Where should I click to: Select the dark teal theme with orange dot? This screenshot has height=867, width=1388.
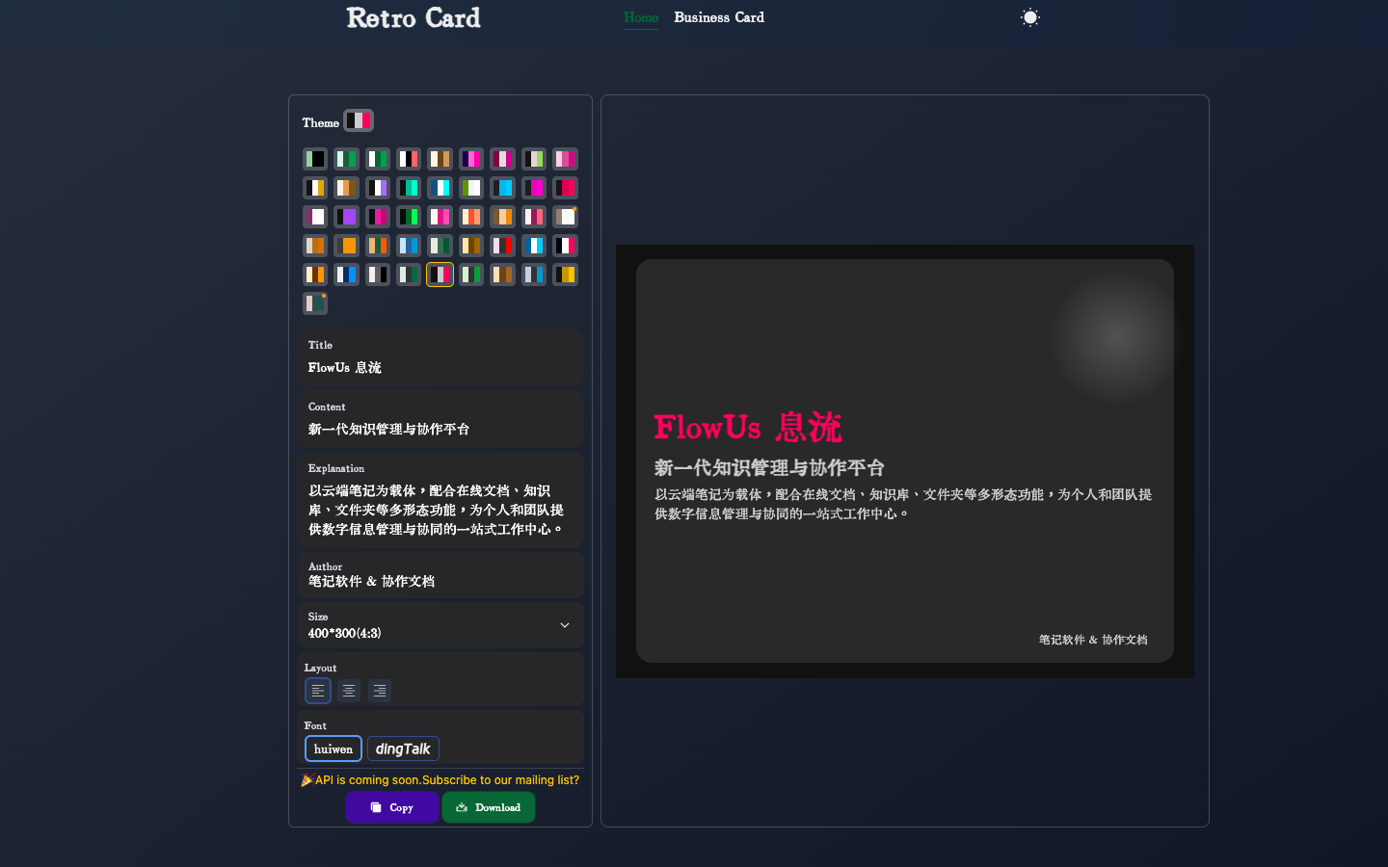[x=315, y=303]
